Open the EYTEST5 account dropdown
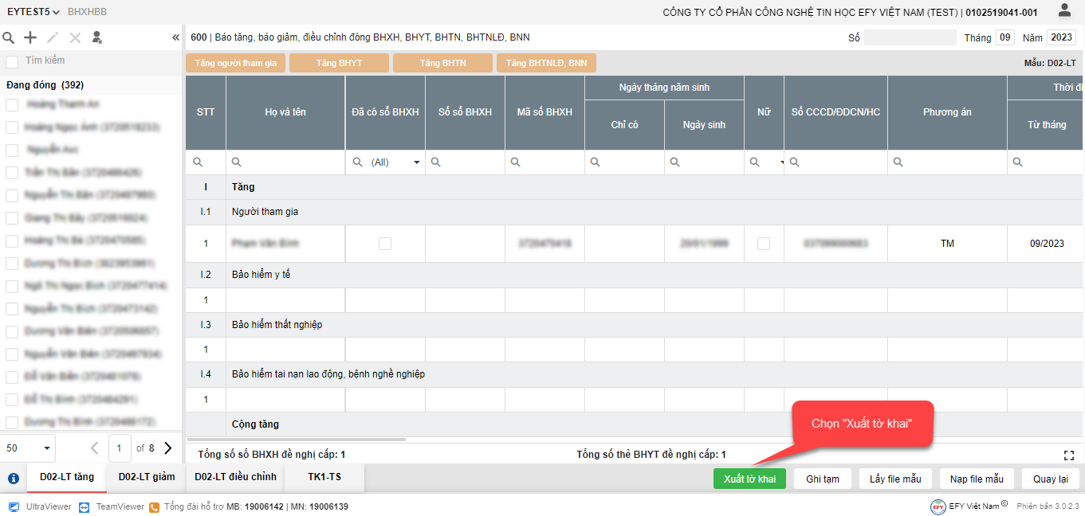Image resolution: width=1085 pixels, height=516 pixels. pos(33,12)
